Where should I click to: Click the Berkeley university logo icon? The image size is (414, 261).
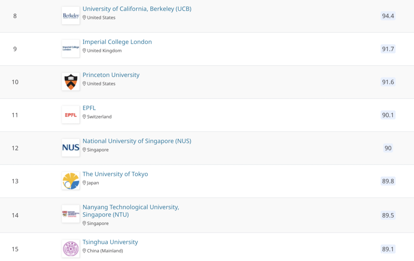tap(71, 16)
